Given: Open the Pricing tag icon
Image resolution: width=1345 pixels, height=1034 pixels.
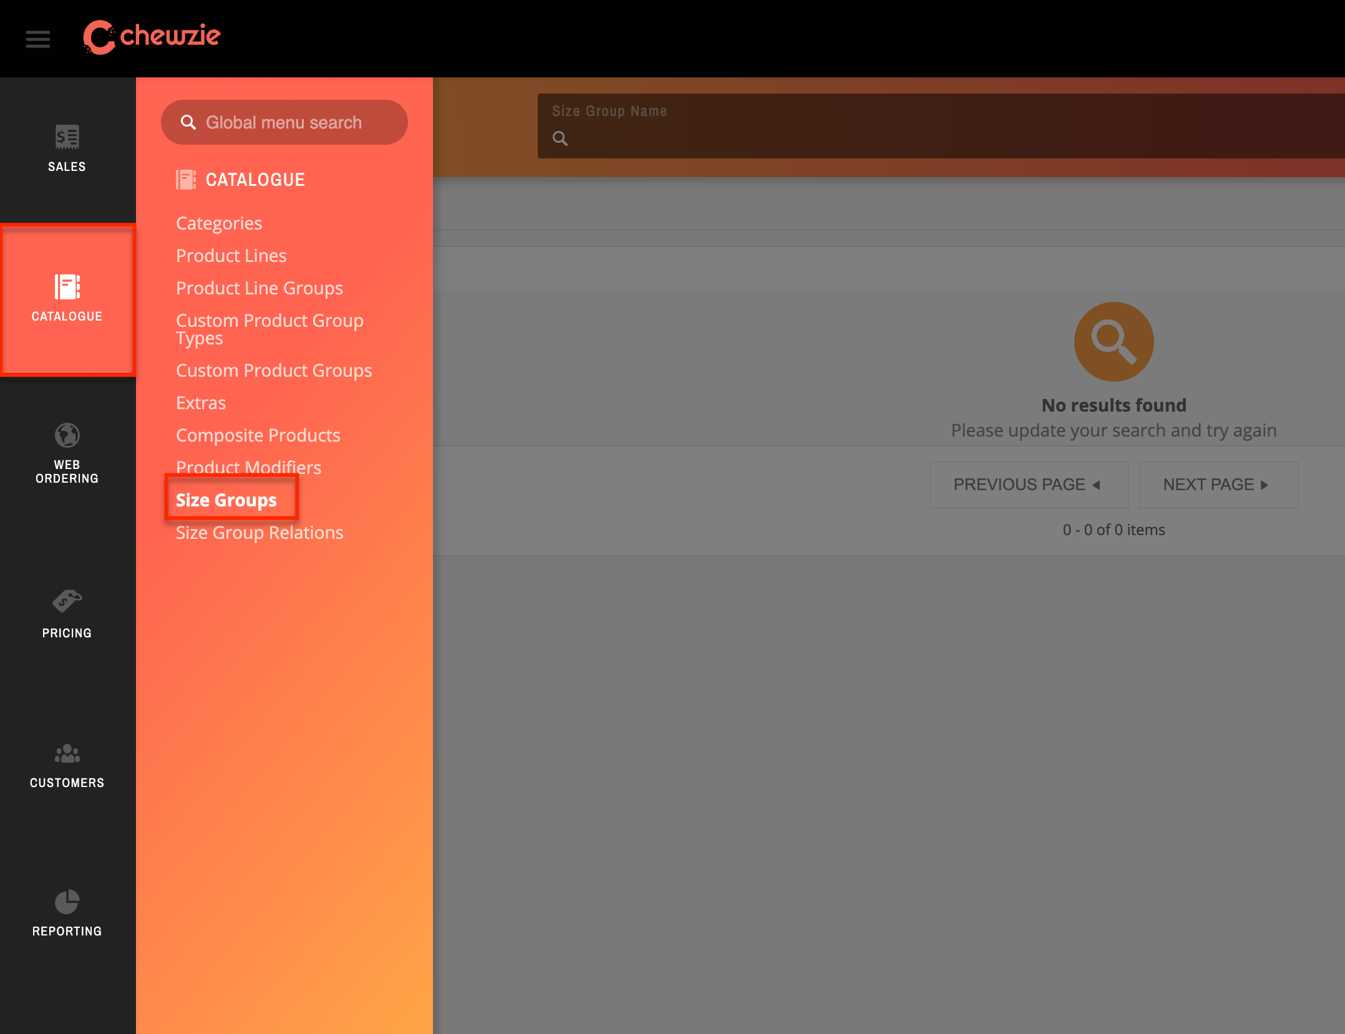Looking at the screenshot, I should pos(67,602).
